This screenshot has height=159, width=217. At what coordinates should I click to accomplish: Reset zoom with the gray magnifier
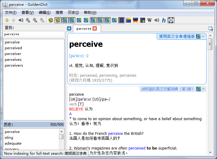coord(42,20)
